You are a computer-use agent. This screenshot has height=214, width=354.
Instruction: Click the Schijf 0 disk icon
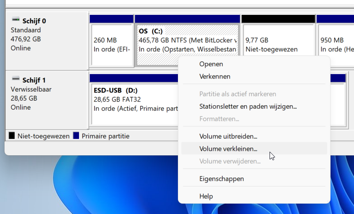(x=15, y=20)
